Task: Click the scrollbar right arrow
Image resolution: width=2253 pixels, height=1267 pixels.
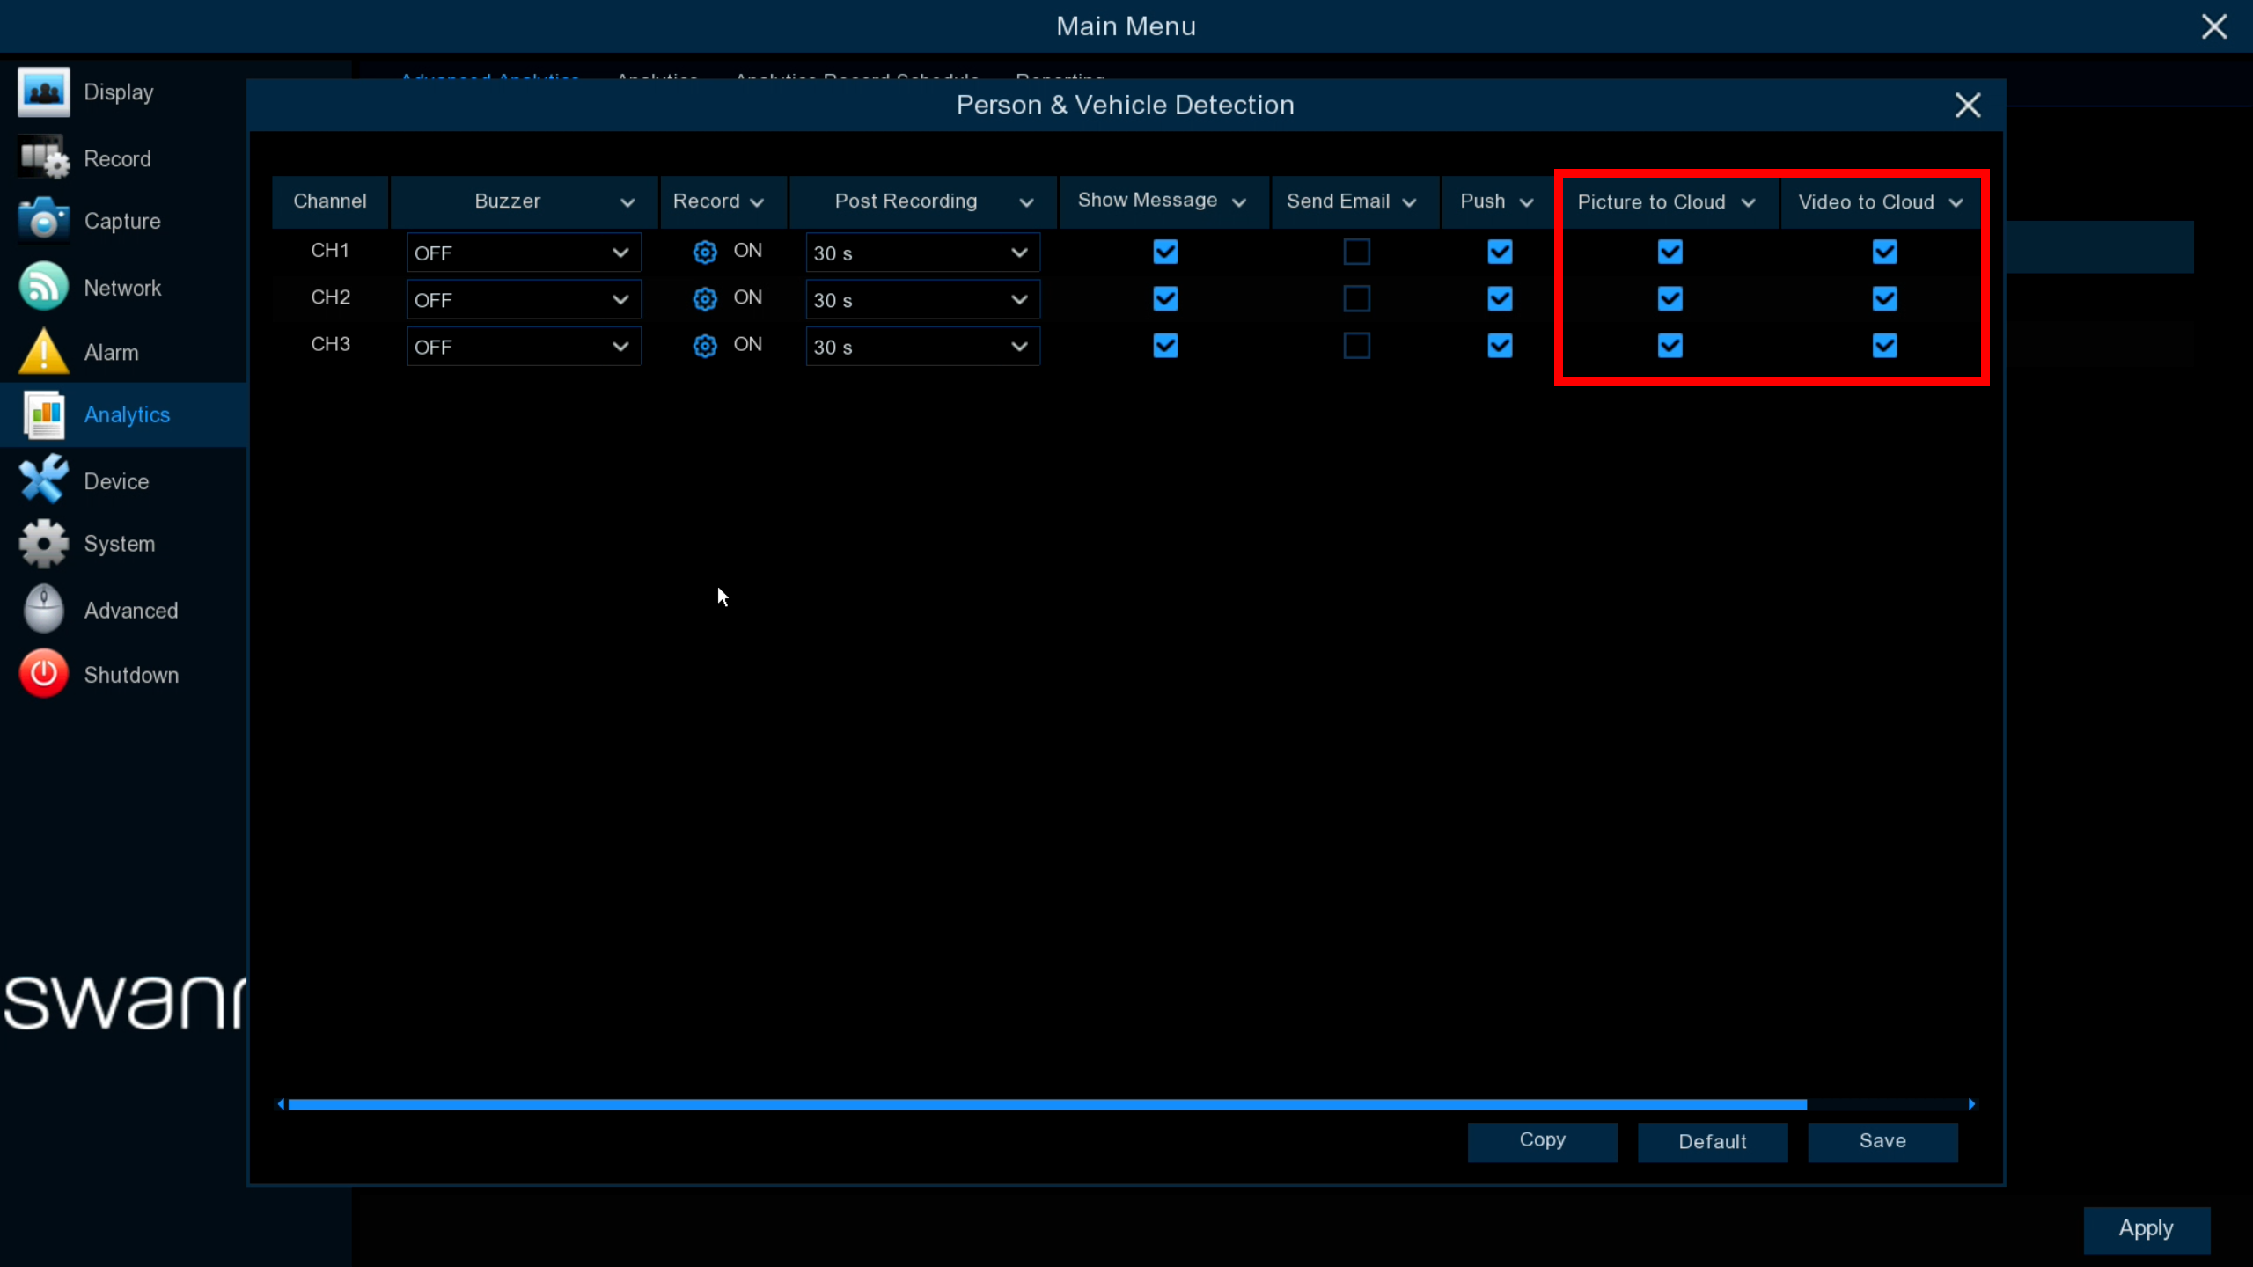Action: [1971, 1104]
